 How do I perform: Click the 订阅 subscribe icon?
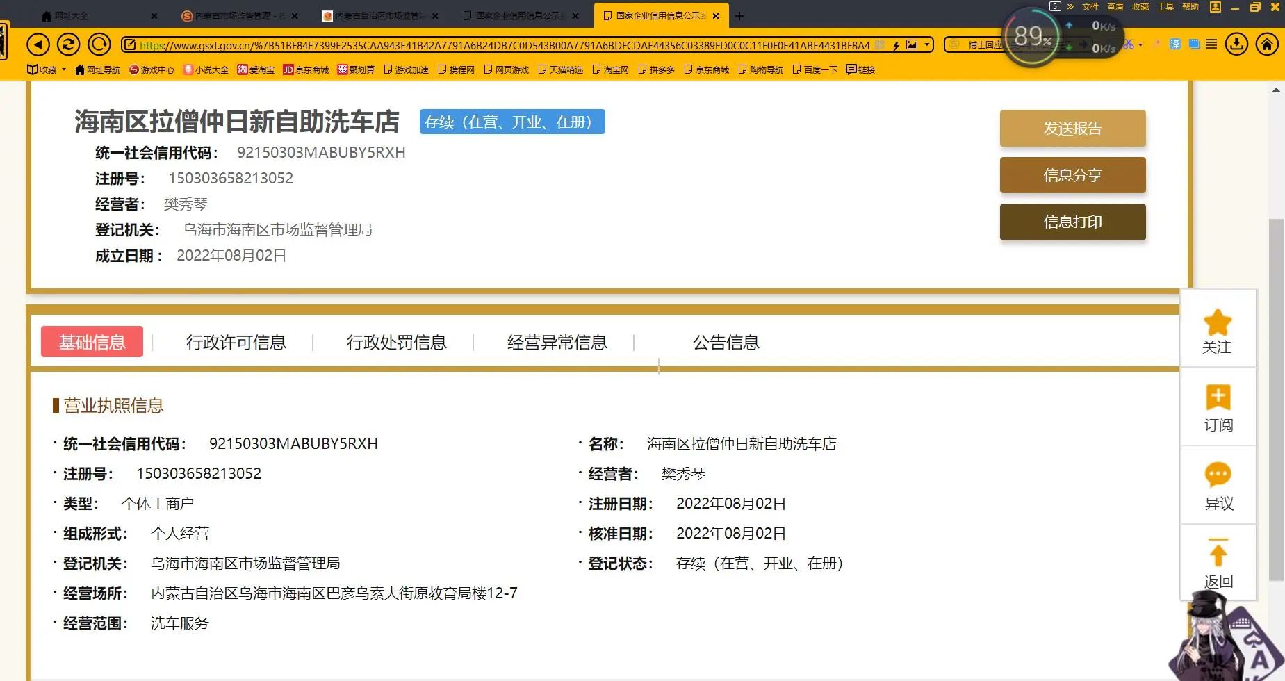click(1218, 397)
